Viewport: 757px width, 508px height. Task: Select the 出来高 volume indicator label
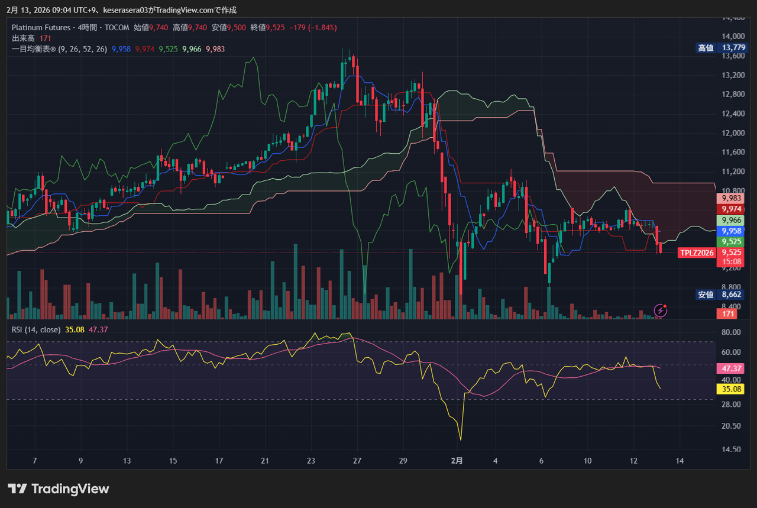(24, 38)
